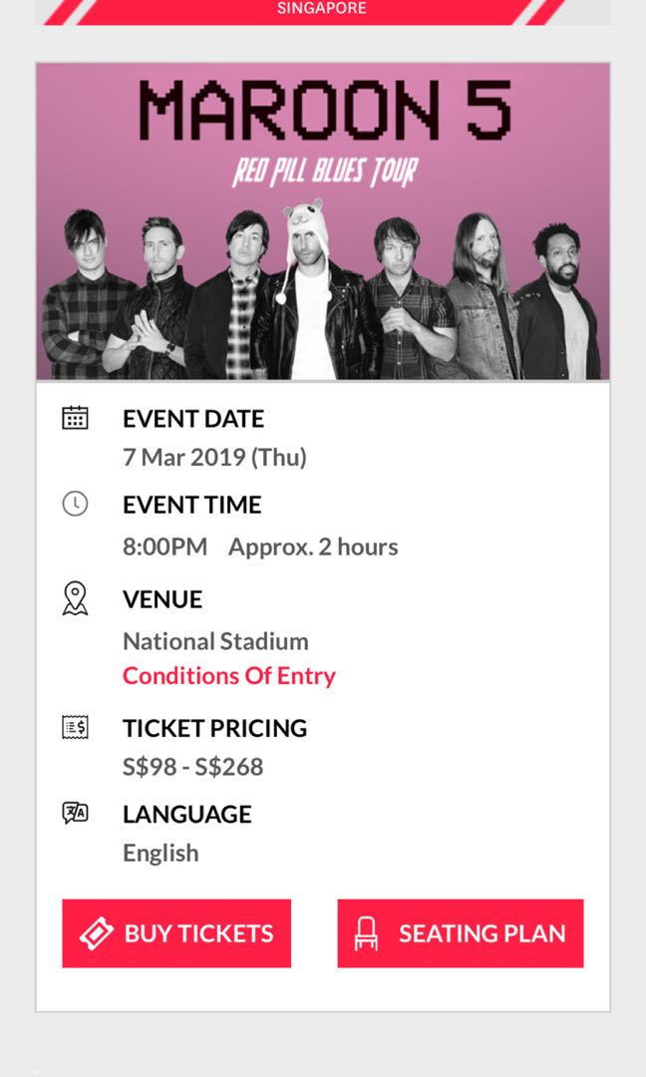Click the ticket icon on Buy Tickets button

[x=95, y=933]
